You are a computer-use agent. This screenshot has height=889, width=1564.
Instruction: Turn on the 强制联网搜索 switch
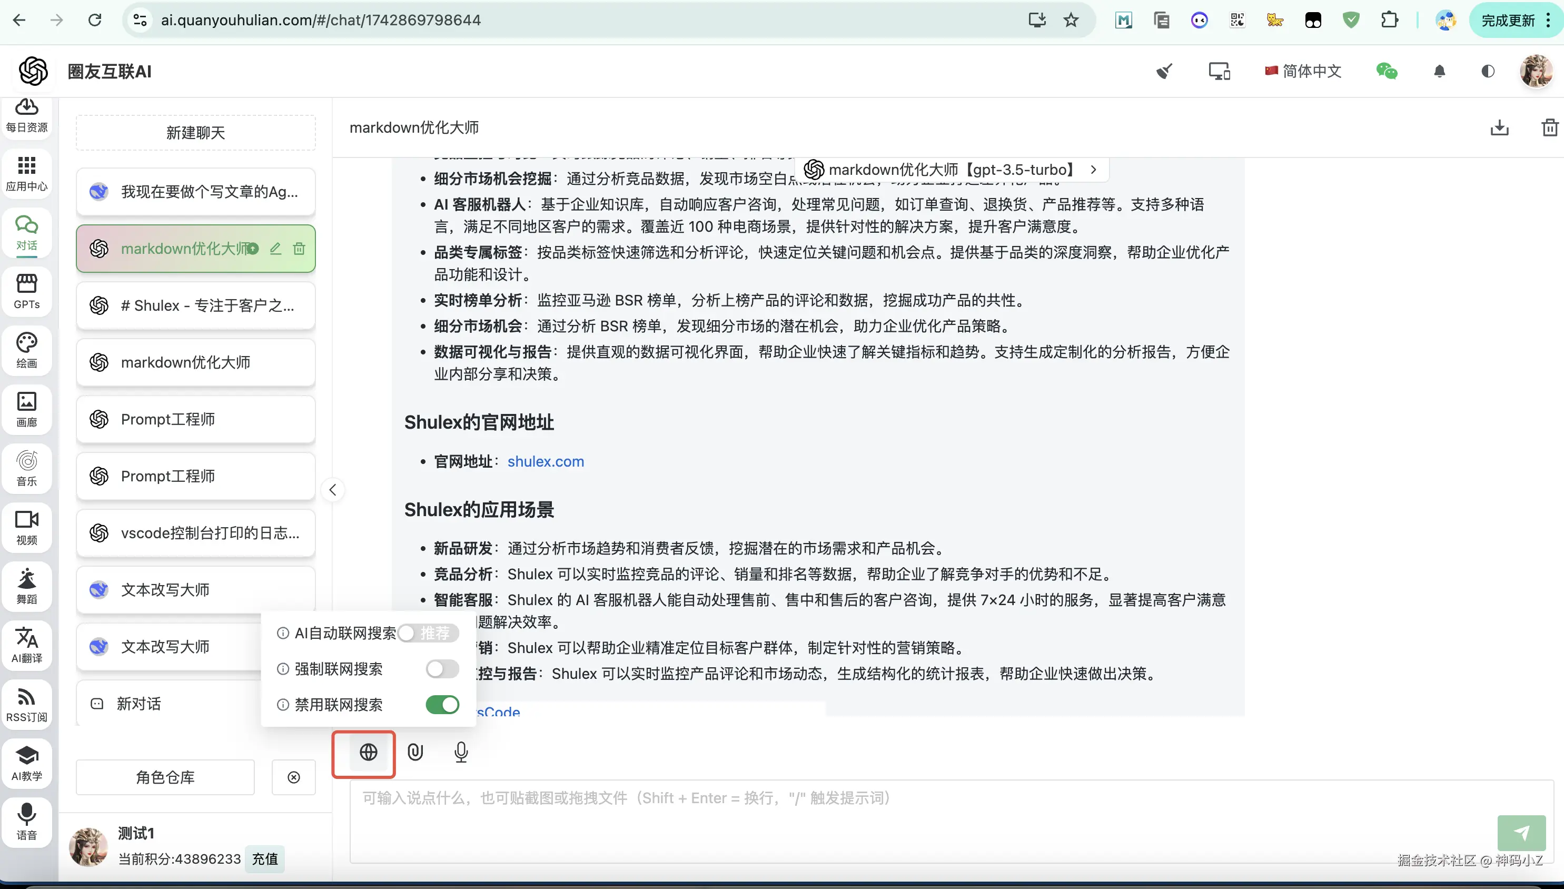442,669
